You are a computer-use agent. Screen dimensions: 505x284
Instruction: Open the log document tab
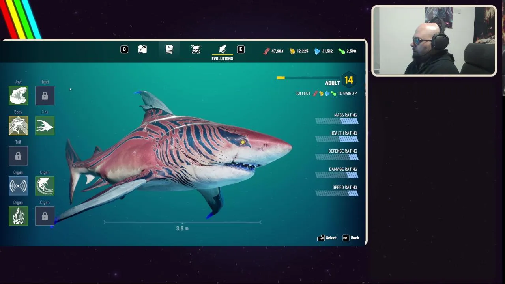[169, 49]
